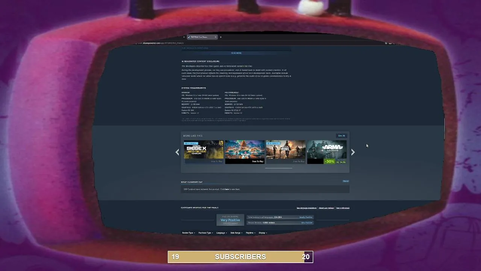Screen dimensions: 481x271
Task: Click See All in More Like This
Action: (341, 135)
